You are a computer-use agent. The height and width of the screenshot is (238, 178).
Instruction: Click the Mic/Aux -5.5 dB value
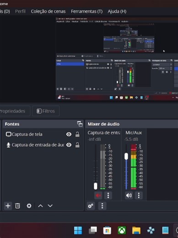tap(131, 139)
